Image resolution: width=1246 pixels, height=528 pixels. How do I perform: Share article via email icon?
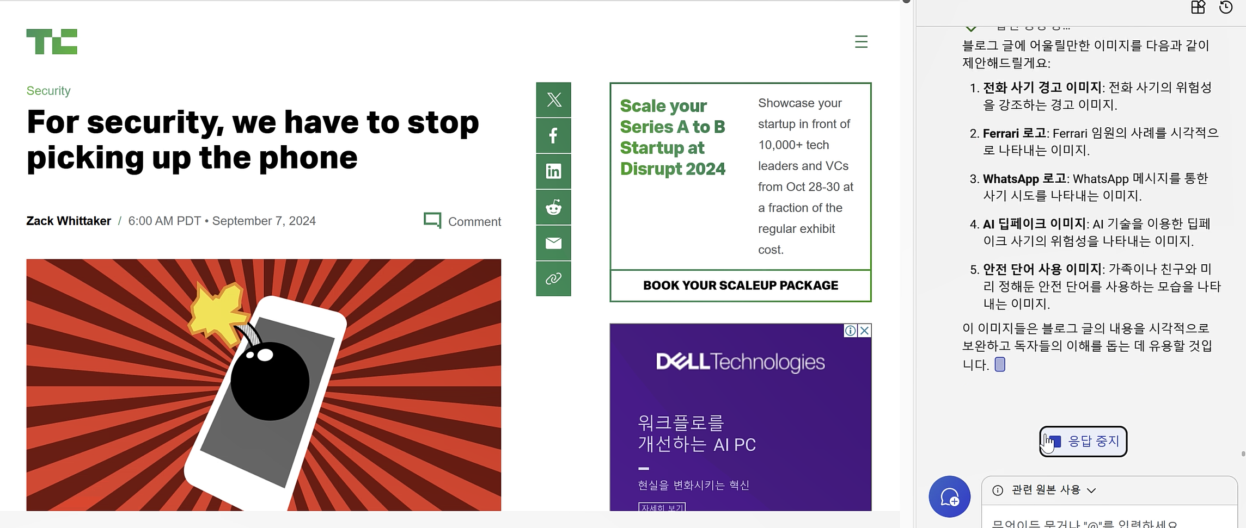(x=553, y=243)
